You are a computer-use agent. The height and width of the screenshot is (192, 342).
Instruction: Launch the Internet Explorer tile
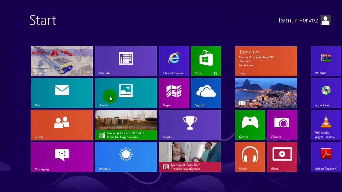click(174, 61)
